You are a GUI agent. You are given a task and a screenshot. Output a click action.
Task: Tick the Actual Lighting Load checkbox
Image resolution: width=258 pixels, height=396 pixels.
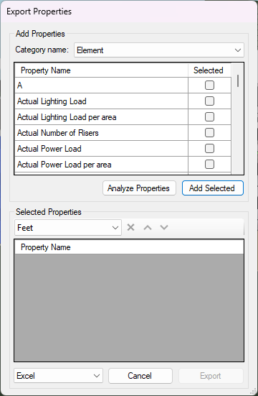pyautogui.click(x=209, y=101)
